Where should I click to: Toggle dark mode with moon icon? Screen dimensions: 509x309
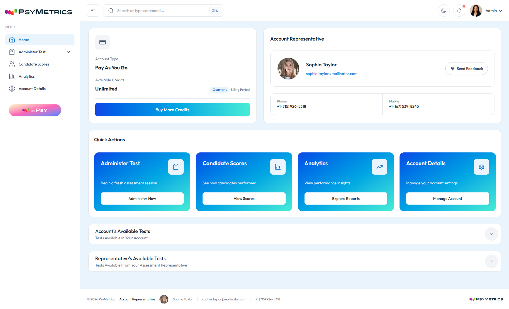coord(443,11)
